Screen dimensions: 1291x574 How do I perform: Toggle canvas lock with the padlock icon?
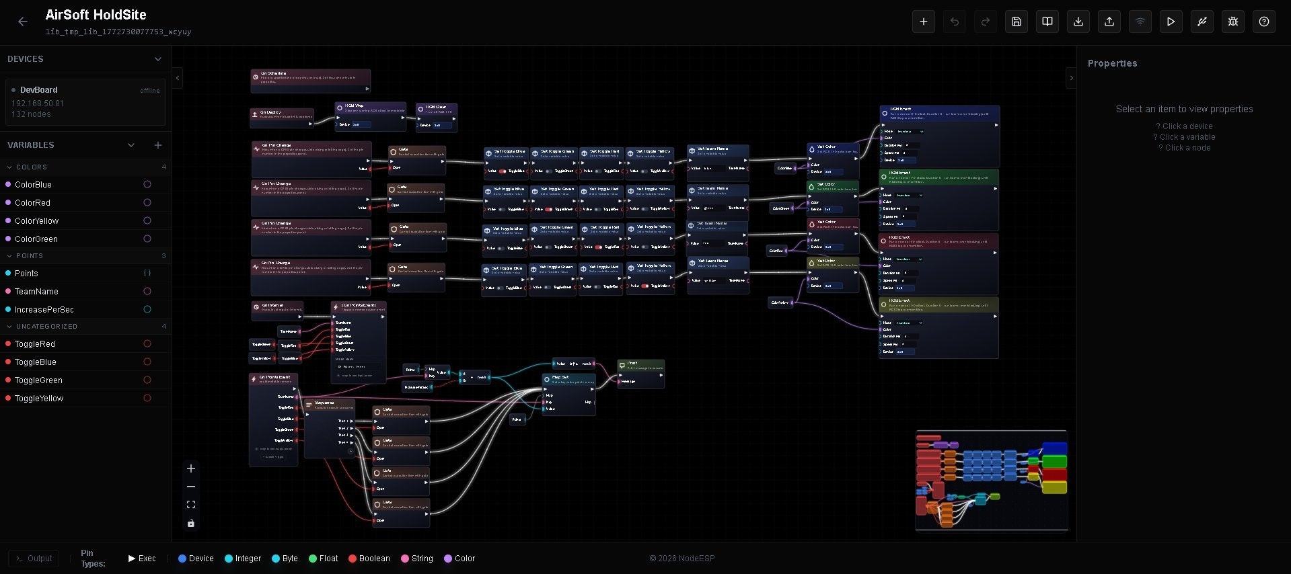pyautogui.click(x=191, y=523)
